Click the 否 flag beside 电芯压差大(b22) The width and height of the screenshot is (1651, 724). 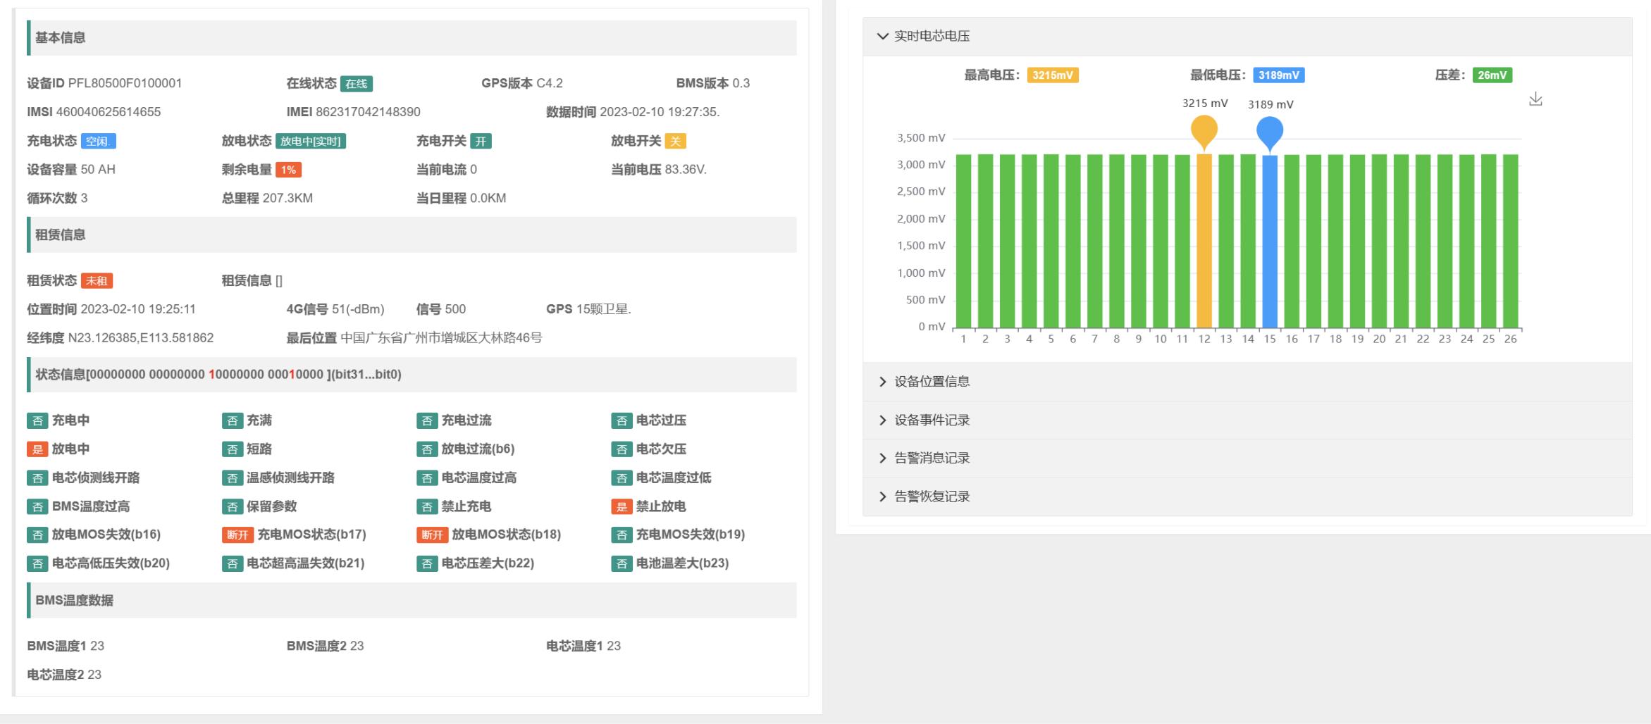tap(427, 563)
